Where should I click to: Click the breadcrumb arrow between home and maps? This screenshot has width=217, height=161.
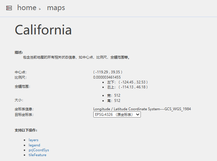(x=40, y=9)
